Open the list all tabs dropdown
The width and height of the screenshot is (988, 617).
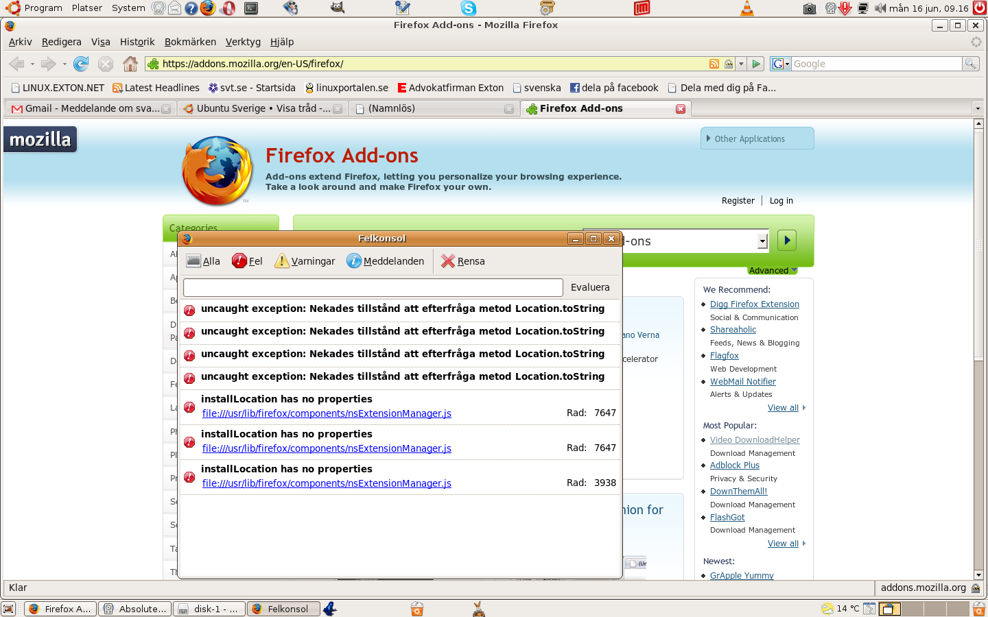pos(978,108)
